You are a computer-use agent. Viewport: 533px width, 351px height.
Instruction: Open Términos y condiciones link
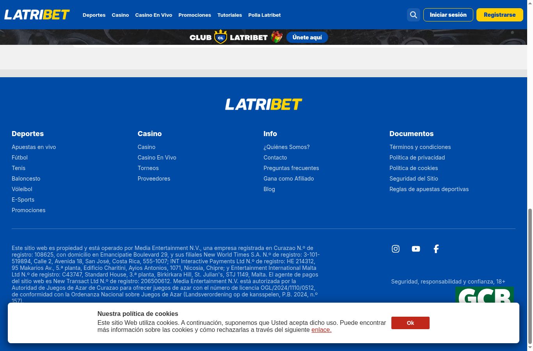click(x=420, y=147)
